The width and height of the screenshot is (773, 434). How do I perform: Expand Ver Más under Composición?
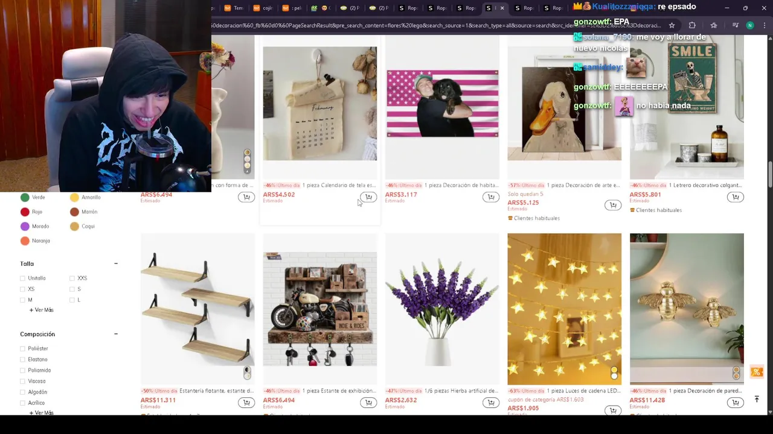pyautogui.click(x=42, y=413)
